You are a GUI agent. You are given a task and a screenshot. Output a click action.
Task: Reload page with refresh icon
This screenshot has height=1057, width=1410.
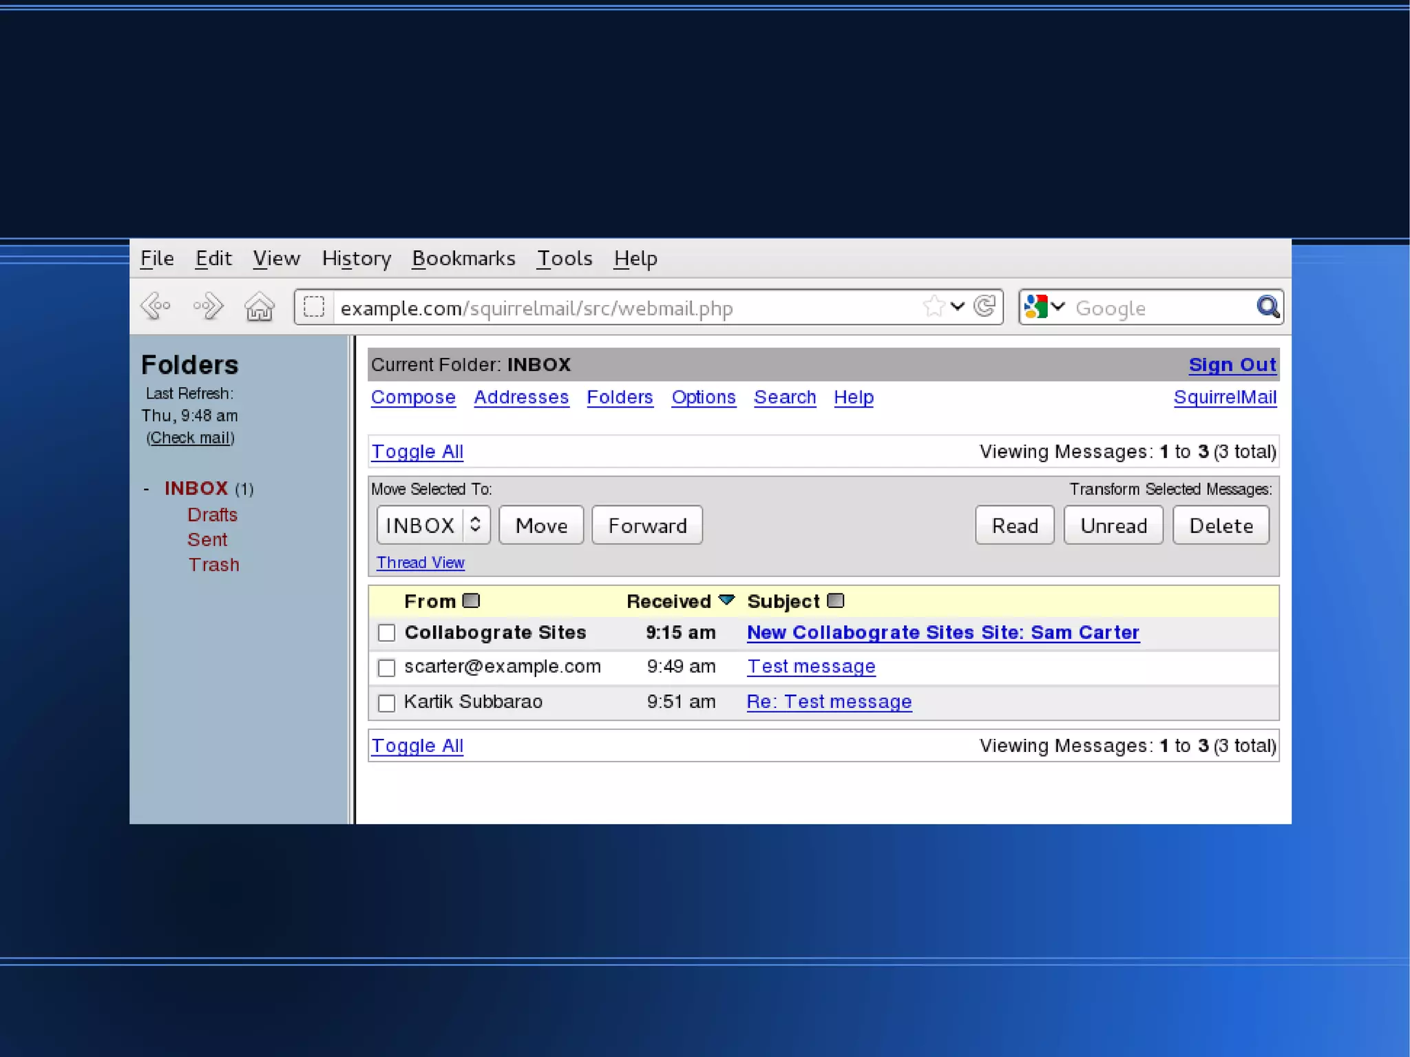pos(985,306)
